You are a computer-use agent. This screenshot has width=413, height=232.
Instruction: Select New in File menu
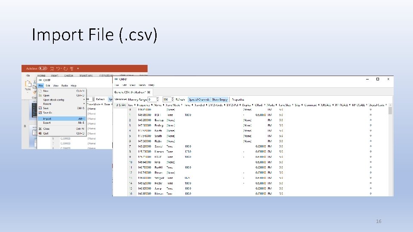62,91
